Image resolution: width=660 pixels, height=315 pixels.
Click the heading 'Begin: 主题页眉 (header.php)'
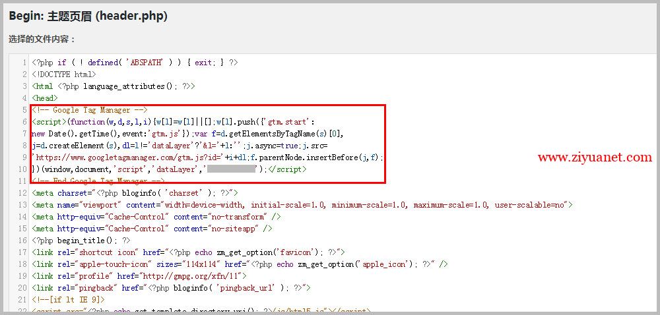coord(88,16)
